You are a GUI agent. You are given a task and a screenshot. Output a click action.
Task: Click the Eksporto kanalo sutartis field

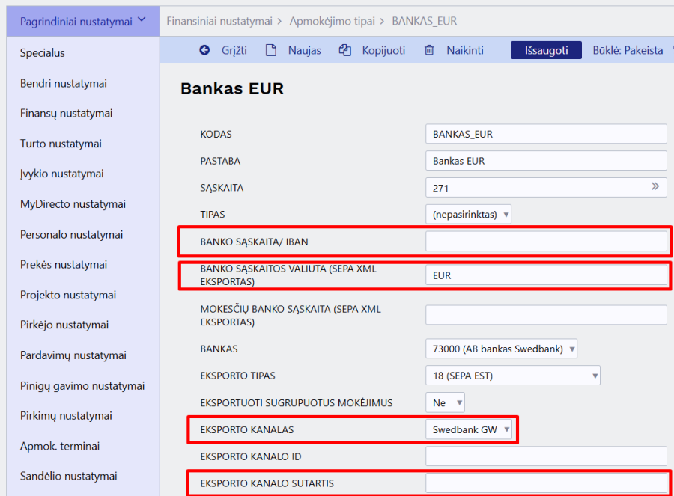(x=546, y=483)
